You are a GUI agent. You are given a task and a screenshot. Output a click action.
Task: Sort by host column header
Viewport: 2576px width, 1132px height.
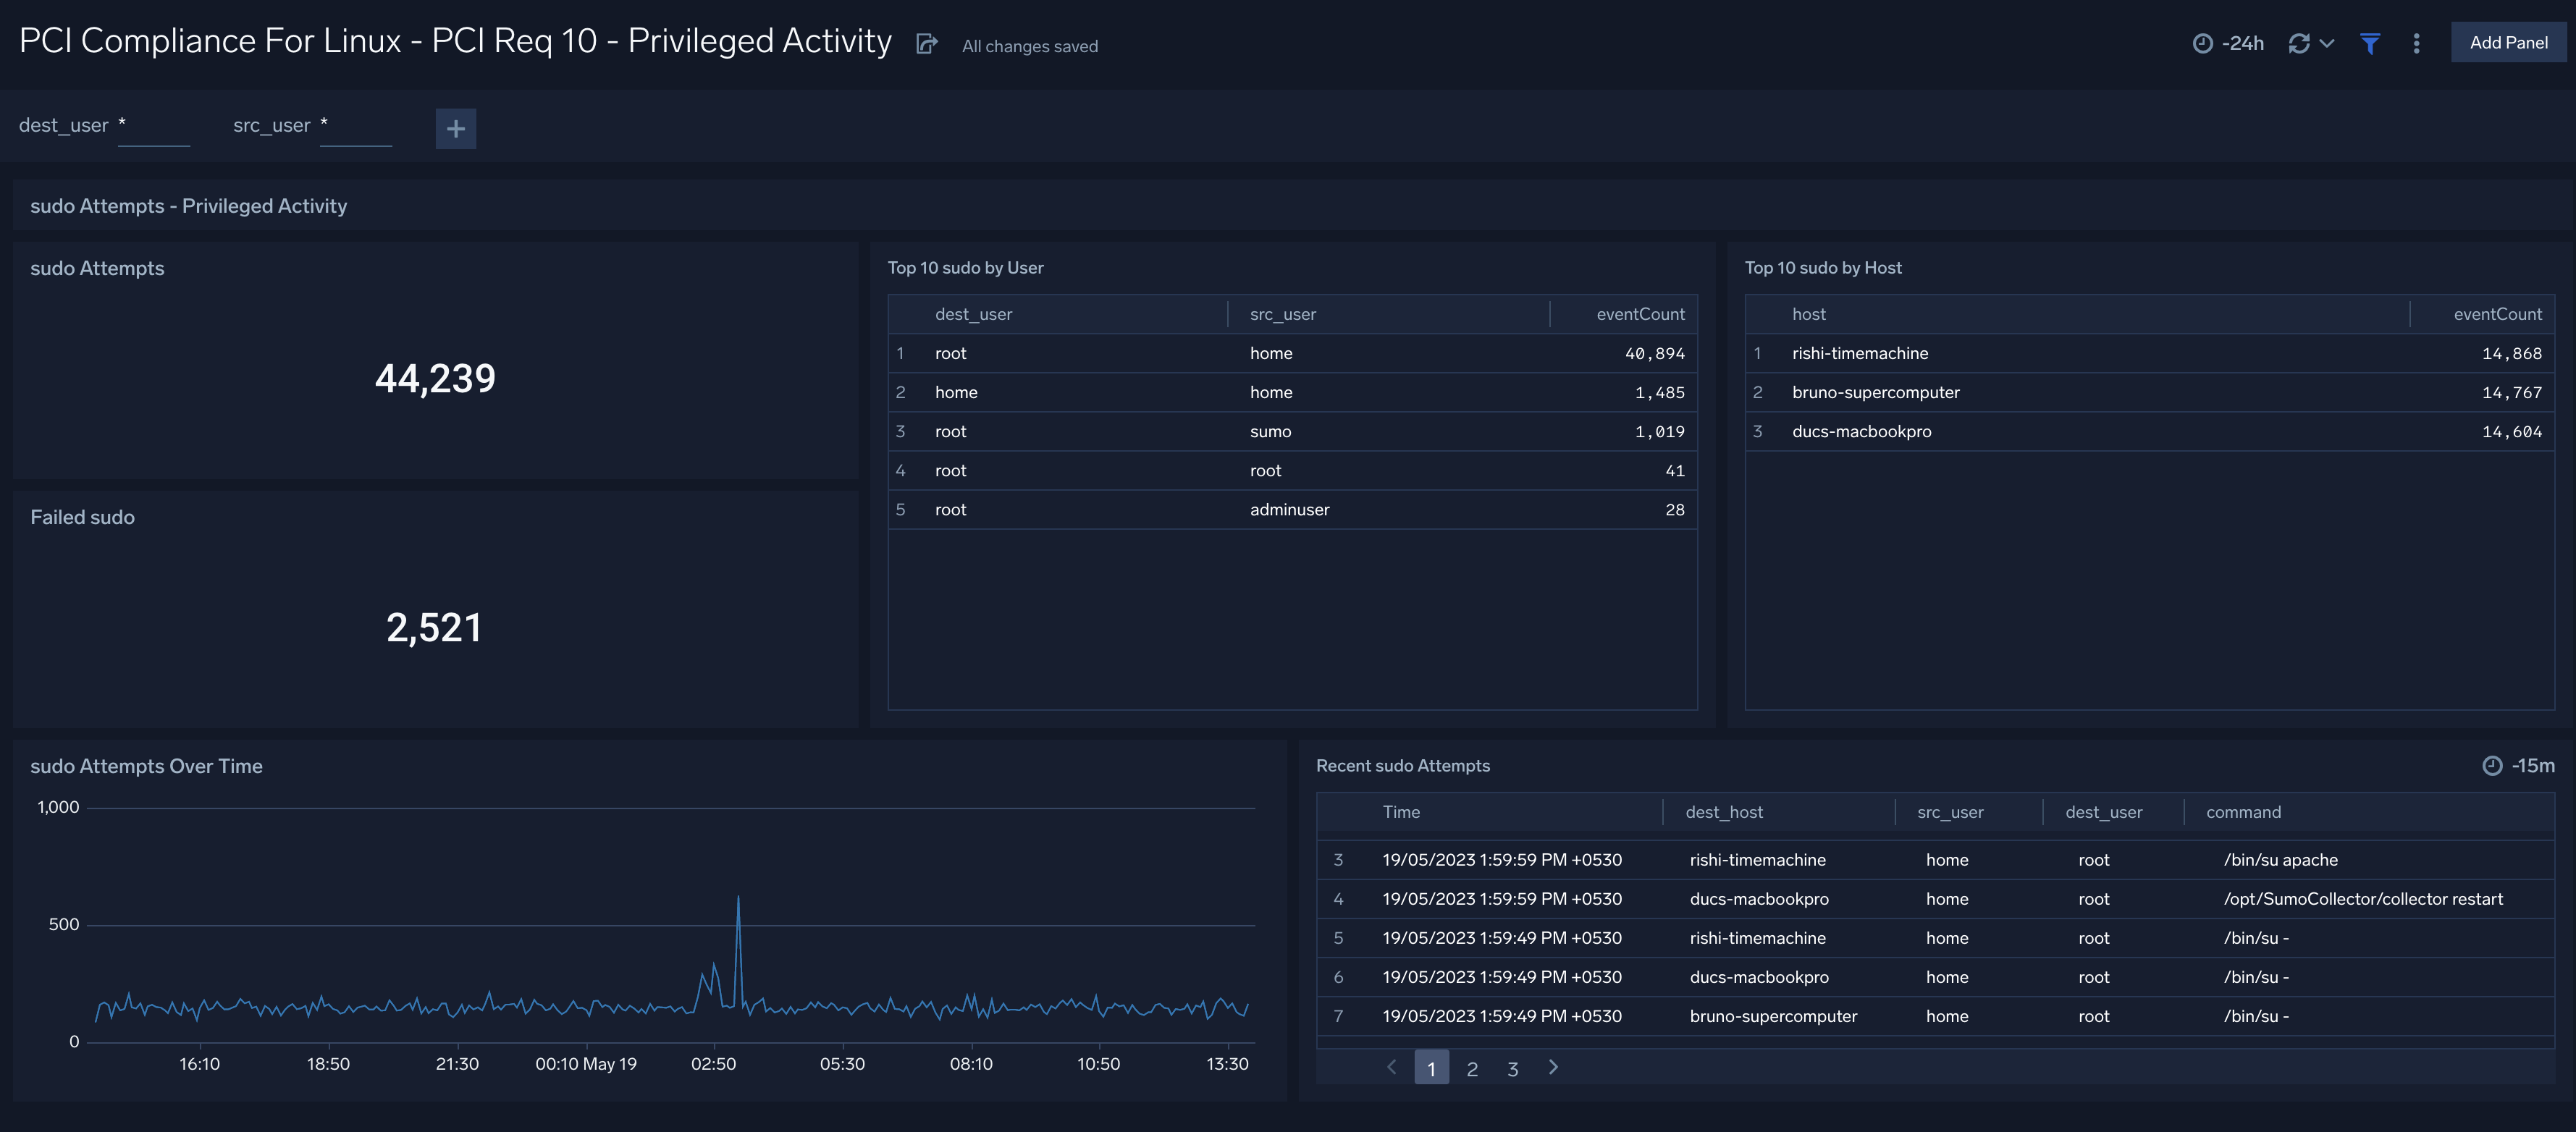(1808, 314)
